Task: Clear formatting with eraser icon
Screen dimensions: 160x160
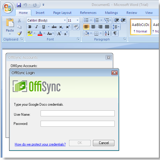Action: click(x=76, y=27)
